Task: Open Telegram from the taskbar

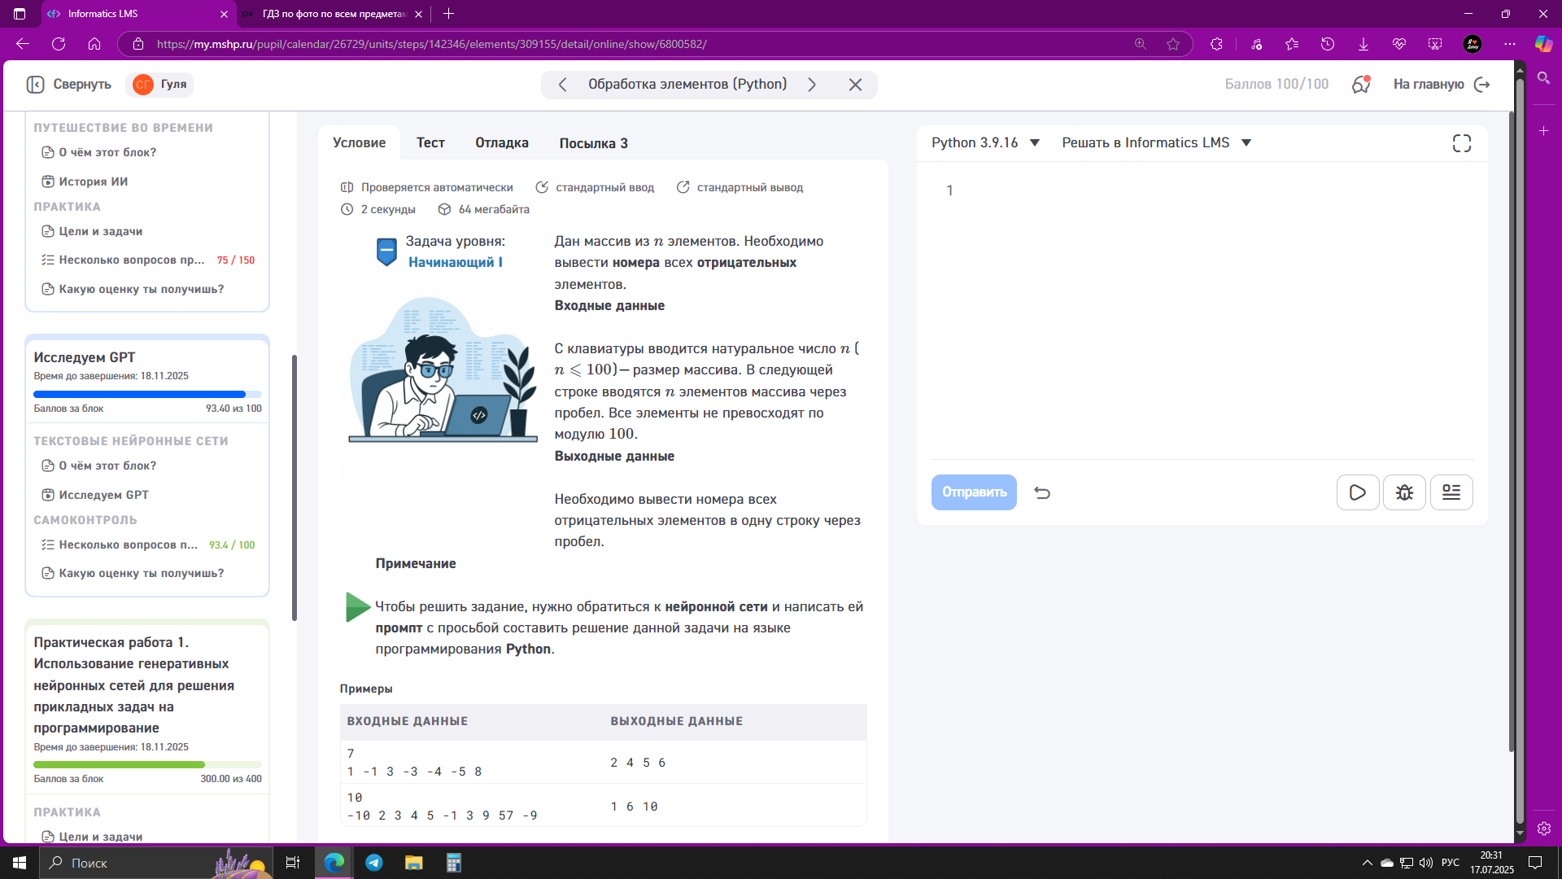Action: coord(373,863)
